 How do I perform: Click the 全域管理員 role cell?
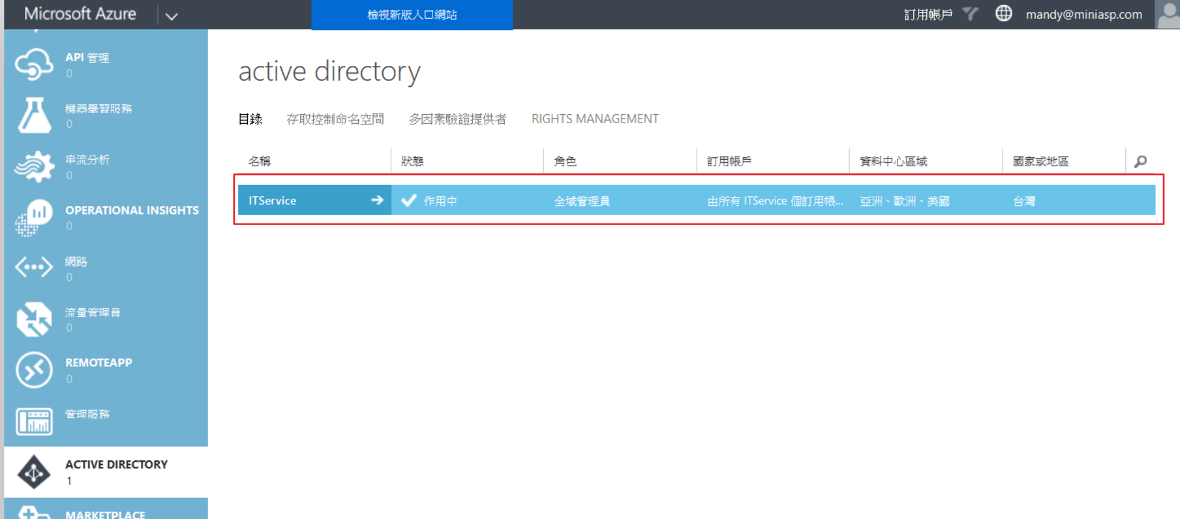582,201
